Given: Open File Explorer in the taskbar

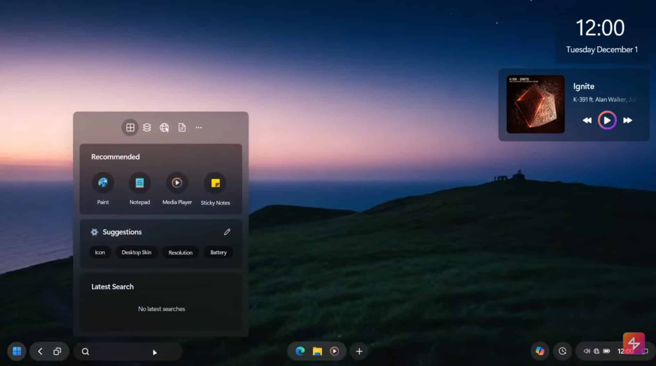Looking at the screenshot, I should tap(317, 351).
